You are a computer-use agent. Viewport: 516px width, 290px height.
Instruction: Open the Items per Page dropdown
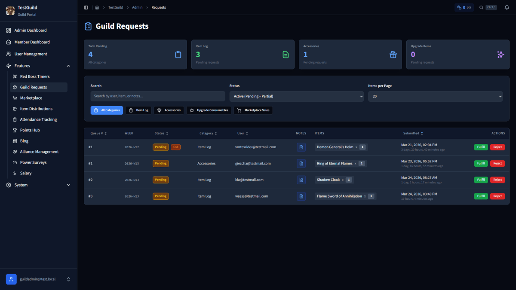tap(435, 96)
